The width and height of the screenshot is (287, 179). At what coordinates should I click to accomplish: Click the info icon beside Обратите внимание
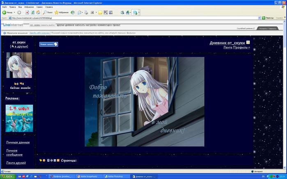(5, 33)
